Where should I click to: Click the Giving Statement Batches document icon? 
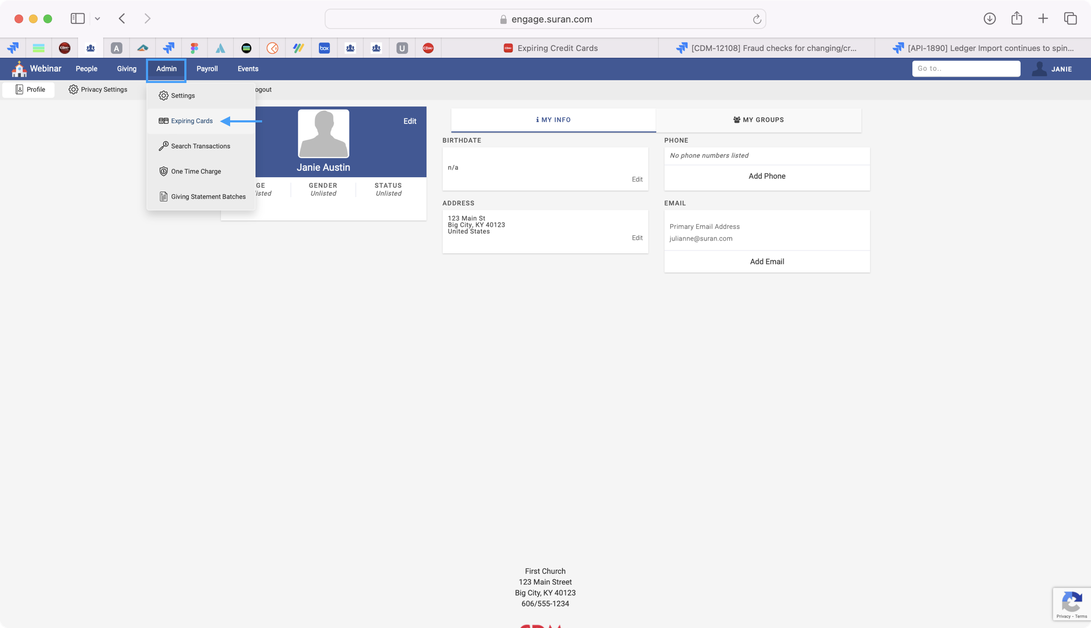(x=164, y=196)
